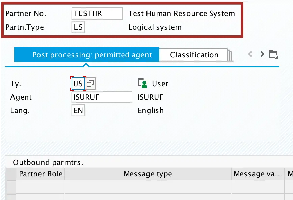The width and height of the screenshot is (293, 200).
Task: Open the tab list icon
Action: [273, 54]
